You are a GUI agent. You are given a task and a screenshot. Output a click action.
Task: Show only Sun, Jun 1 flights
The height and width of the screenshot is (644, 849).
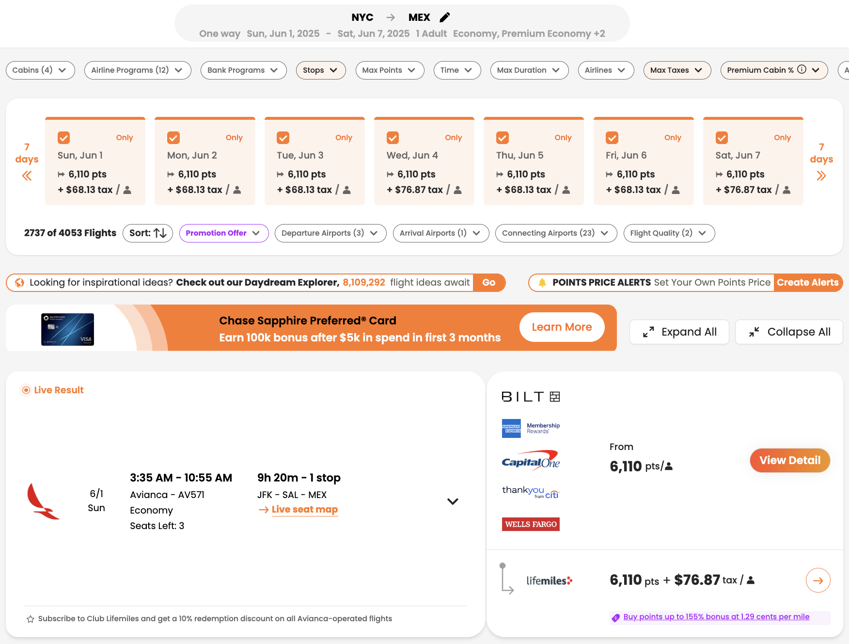pos(124,138)
